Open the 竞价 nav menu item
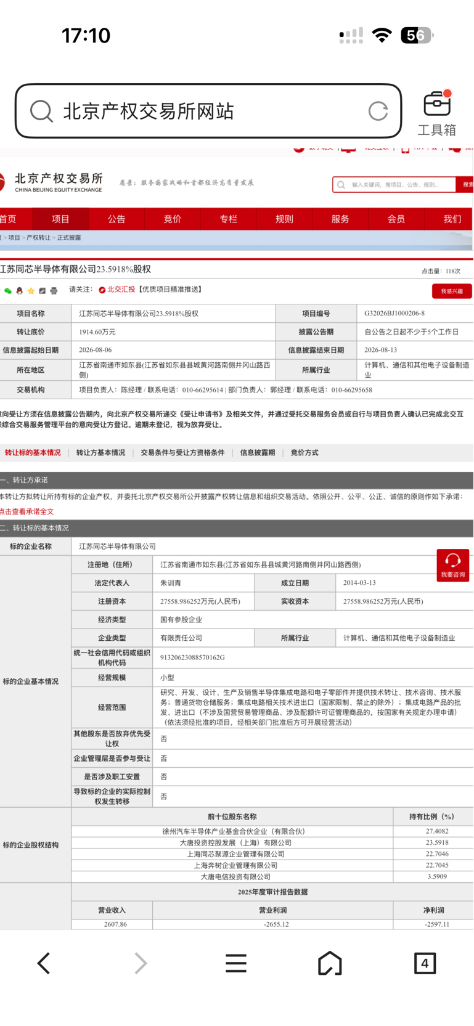Image resolution: width=474 pixels, height=1026 pixels. pyautogui.click(x=173, y=219)
